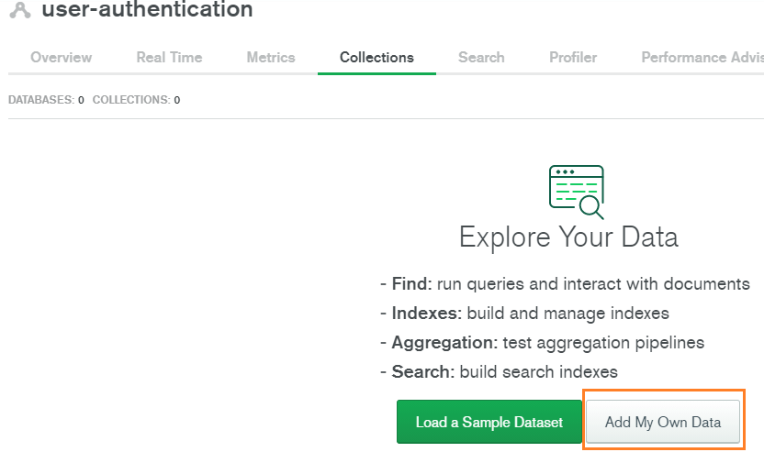Click the Explore Your Data heading

pyautogui.click(x=568, y=237)
